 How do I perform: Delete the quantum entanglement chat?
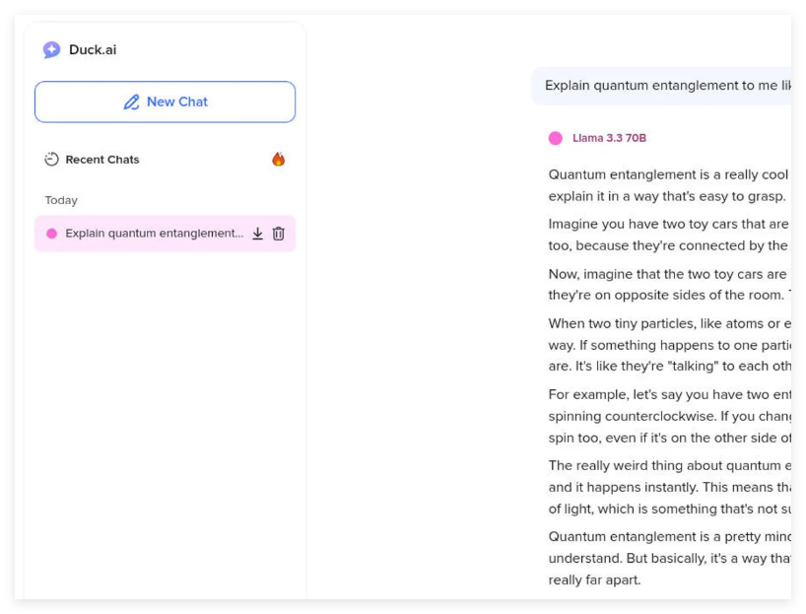pos(279,234)
